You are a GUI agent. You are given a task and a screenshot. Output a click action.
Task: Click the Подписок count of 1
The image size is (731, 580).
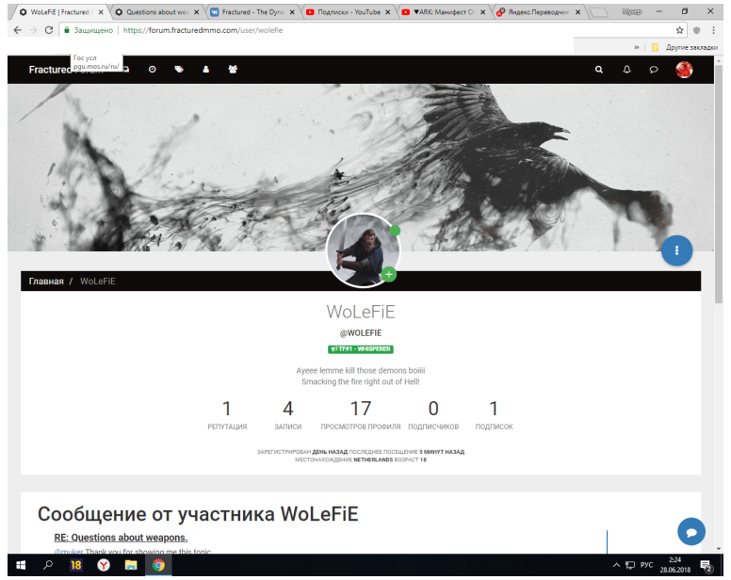pos(494,409)
